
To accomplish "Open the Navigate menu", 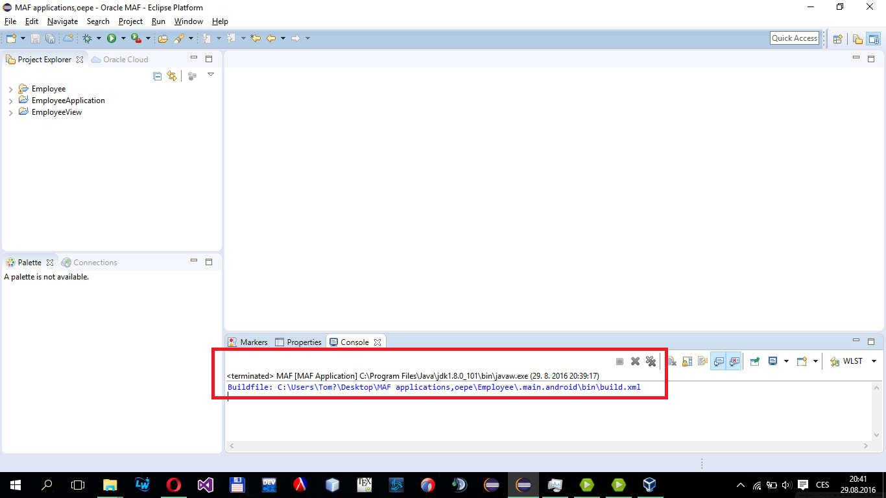I will click(62, 21).
